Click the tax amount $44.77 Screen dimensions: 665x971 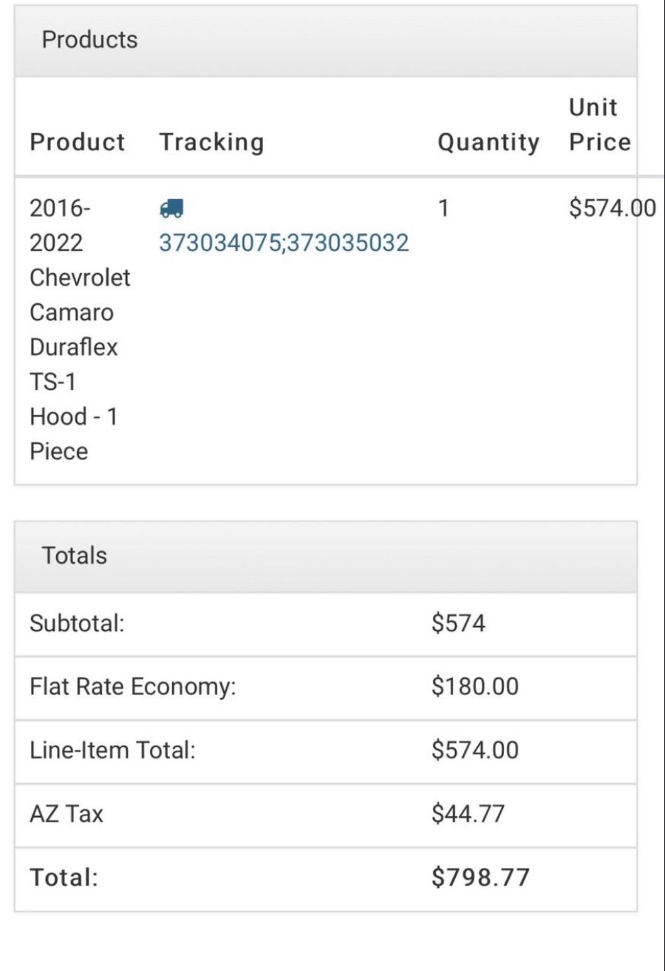pyautogui.click(x=468, y=814)
